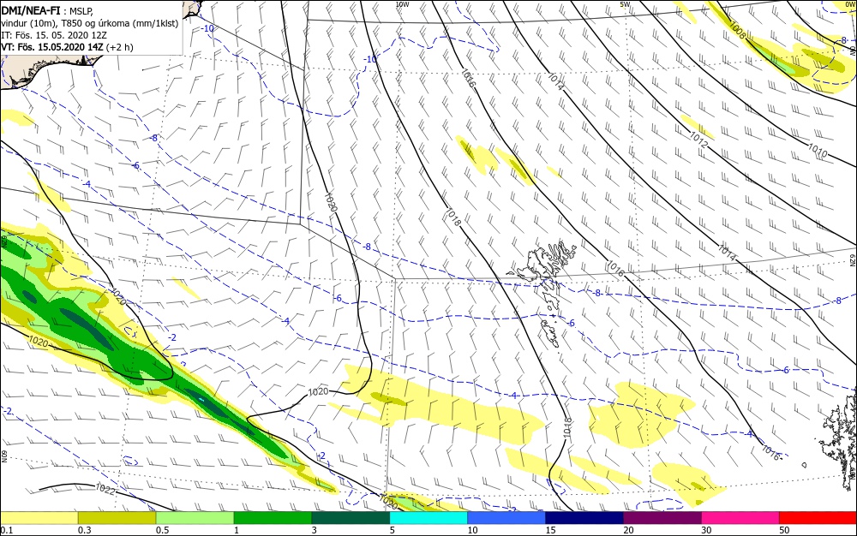Click the '0.3' legend scale number
Viewport: 857px width, 536px height.
coord(85,530)
